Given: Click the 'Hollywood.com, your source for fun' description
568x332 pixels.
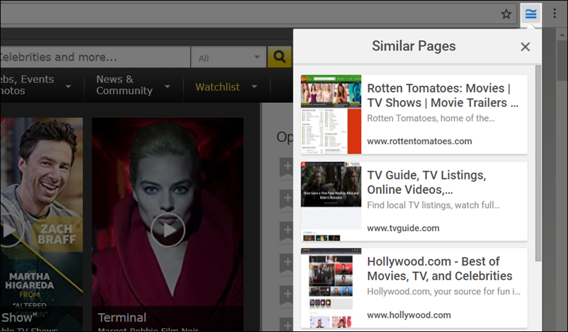Looking at the screenshot, I should coord(444,291).
